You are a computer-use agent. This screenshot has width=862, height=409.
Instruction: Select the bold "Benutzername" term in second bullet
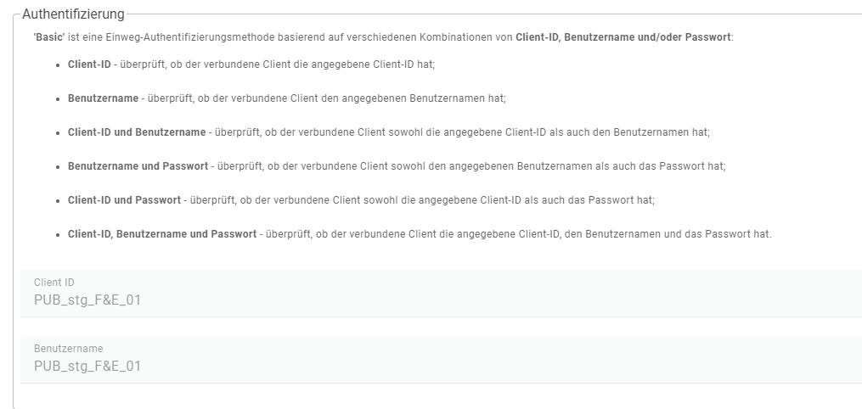coord(103,98)
